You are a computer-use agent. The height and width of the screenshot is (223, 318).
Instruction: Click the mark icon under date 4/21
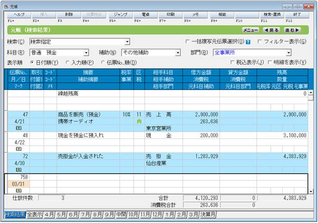18,128
